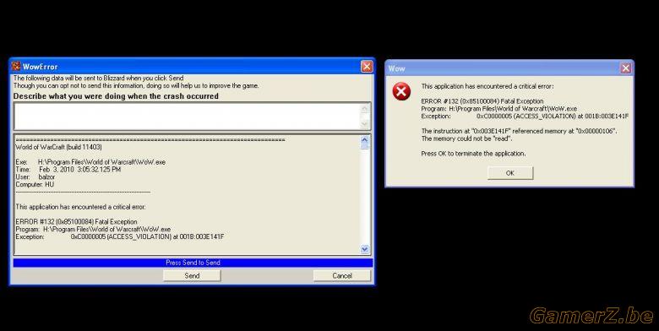Screen dimensions: 659x331
Task: Click the Cancel button in WowError
Action: (341, 275)
